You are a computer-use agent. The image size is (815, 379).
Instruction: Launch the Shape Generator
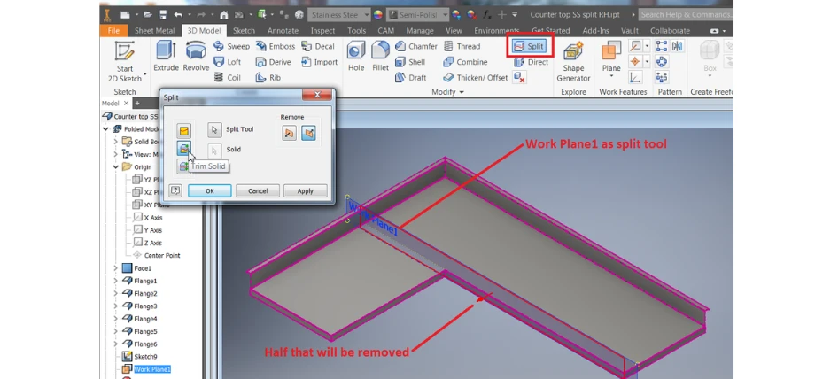point(573,61)
